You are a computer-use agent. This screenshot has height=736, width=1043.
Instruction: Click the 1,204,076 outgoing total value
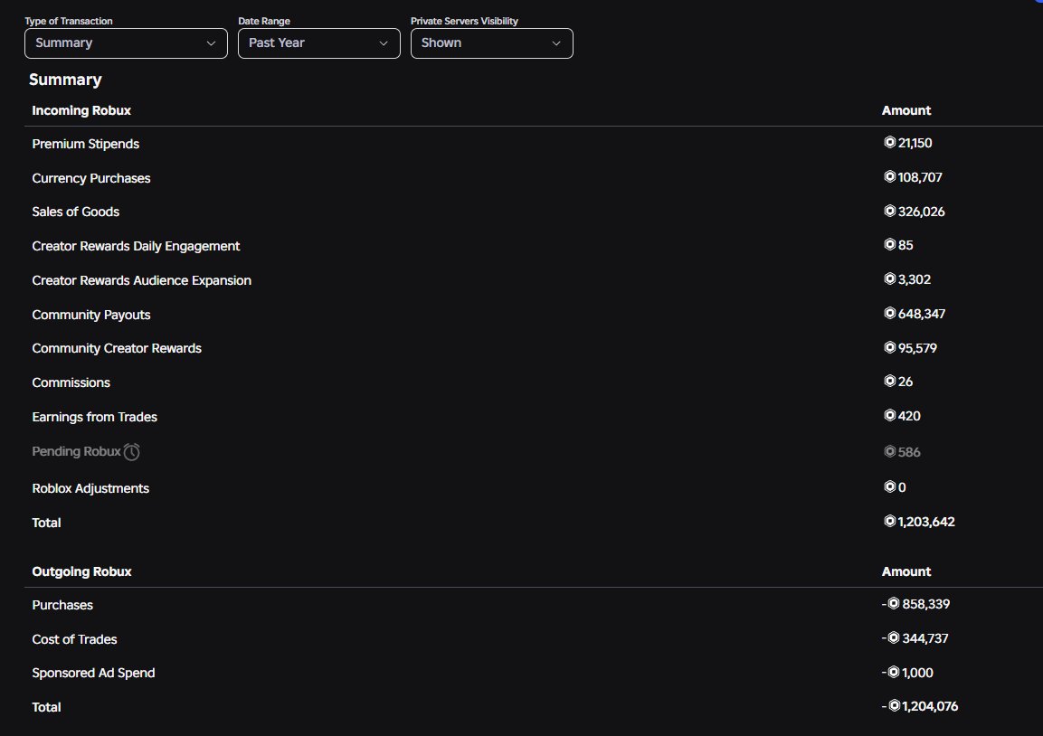(x=930, y=707)
